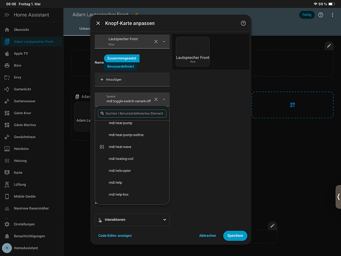Viewport: 341px width, 256px height.
Task: Click the Adam Lautsprecher Front speaker icon
Action: (x=7, y=41)
